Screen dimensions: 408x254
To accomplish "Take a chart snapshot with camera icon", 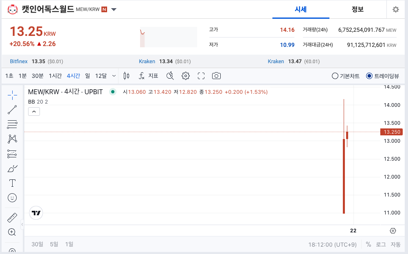I will (x=216, y=76).
